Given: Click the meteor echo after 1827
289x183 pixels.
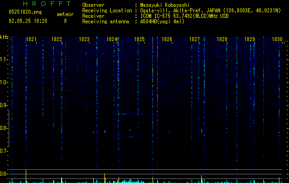Looking at the screenshot, I should pos(202,131).
